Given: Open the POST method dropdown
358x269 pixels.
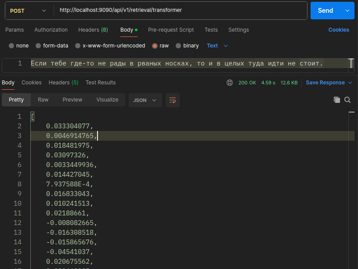Looking at the screenshot, I should click(x=28, y=11).
